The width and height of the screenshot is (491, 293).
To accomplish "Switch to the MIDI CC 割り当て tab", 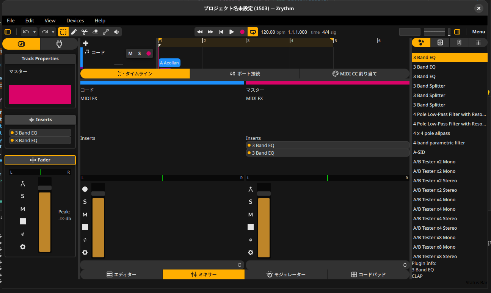I will point(355,74).
